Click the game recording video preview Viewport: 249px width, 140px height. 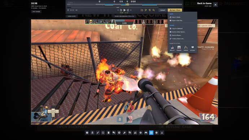tap(125, 72)
